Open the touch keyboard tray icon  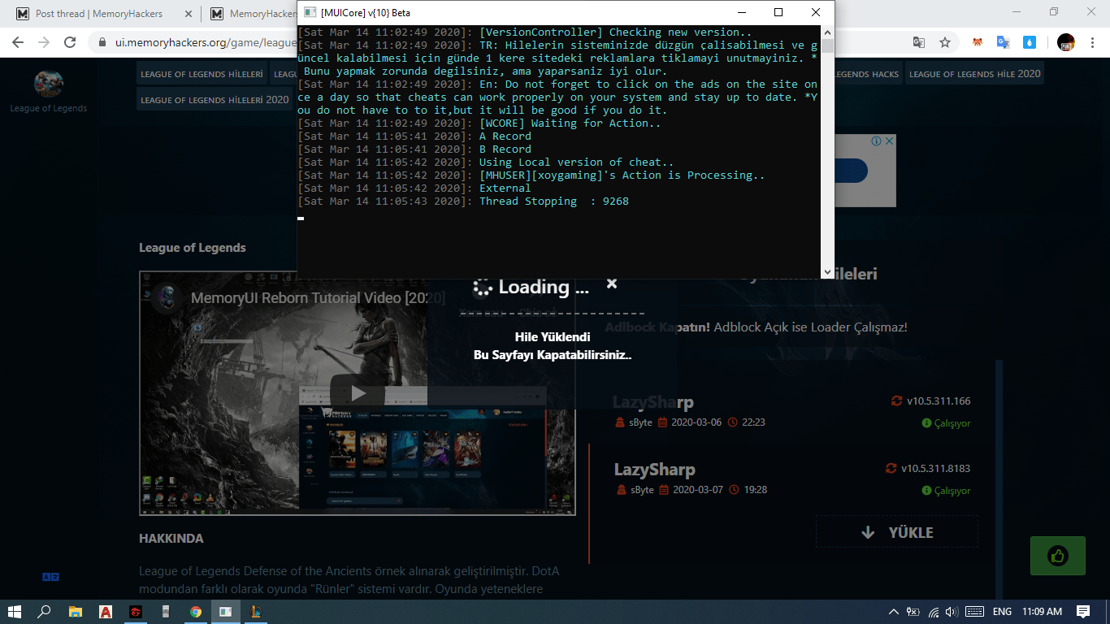tap(974, 612)
